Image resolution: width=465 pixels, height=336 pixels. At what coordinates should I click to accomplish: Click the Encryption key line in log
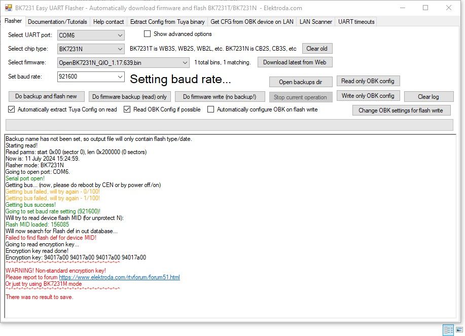76,257
